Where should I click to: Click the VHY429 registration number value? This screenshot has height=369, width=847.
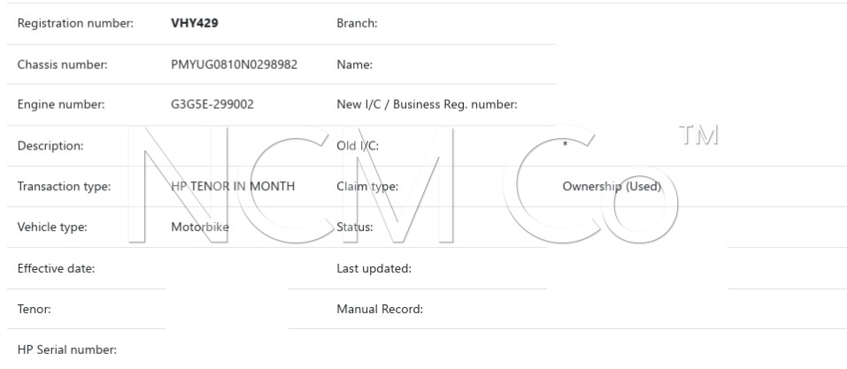pyautogui.click(x=195, y=23)
